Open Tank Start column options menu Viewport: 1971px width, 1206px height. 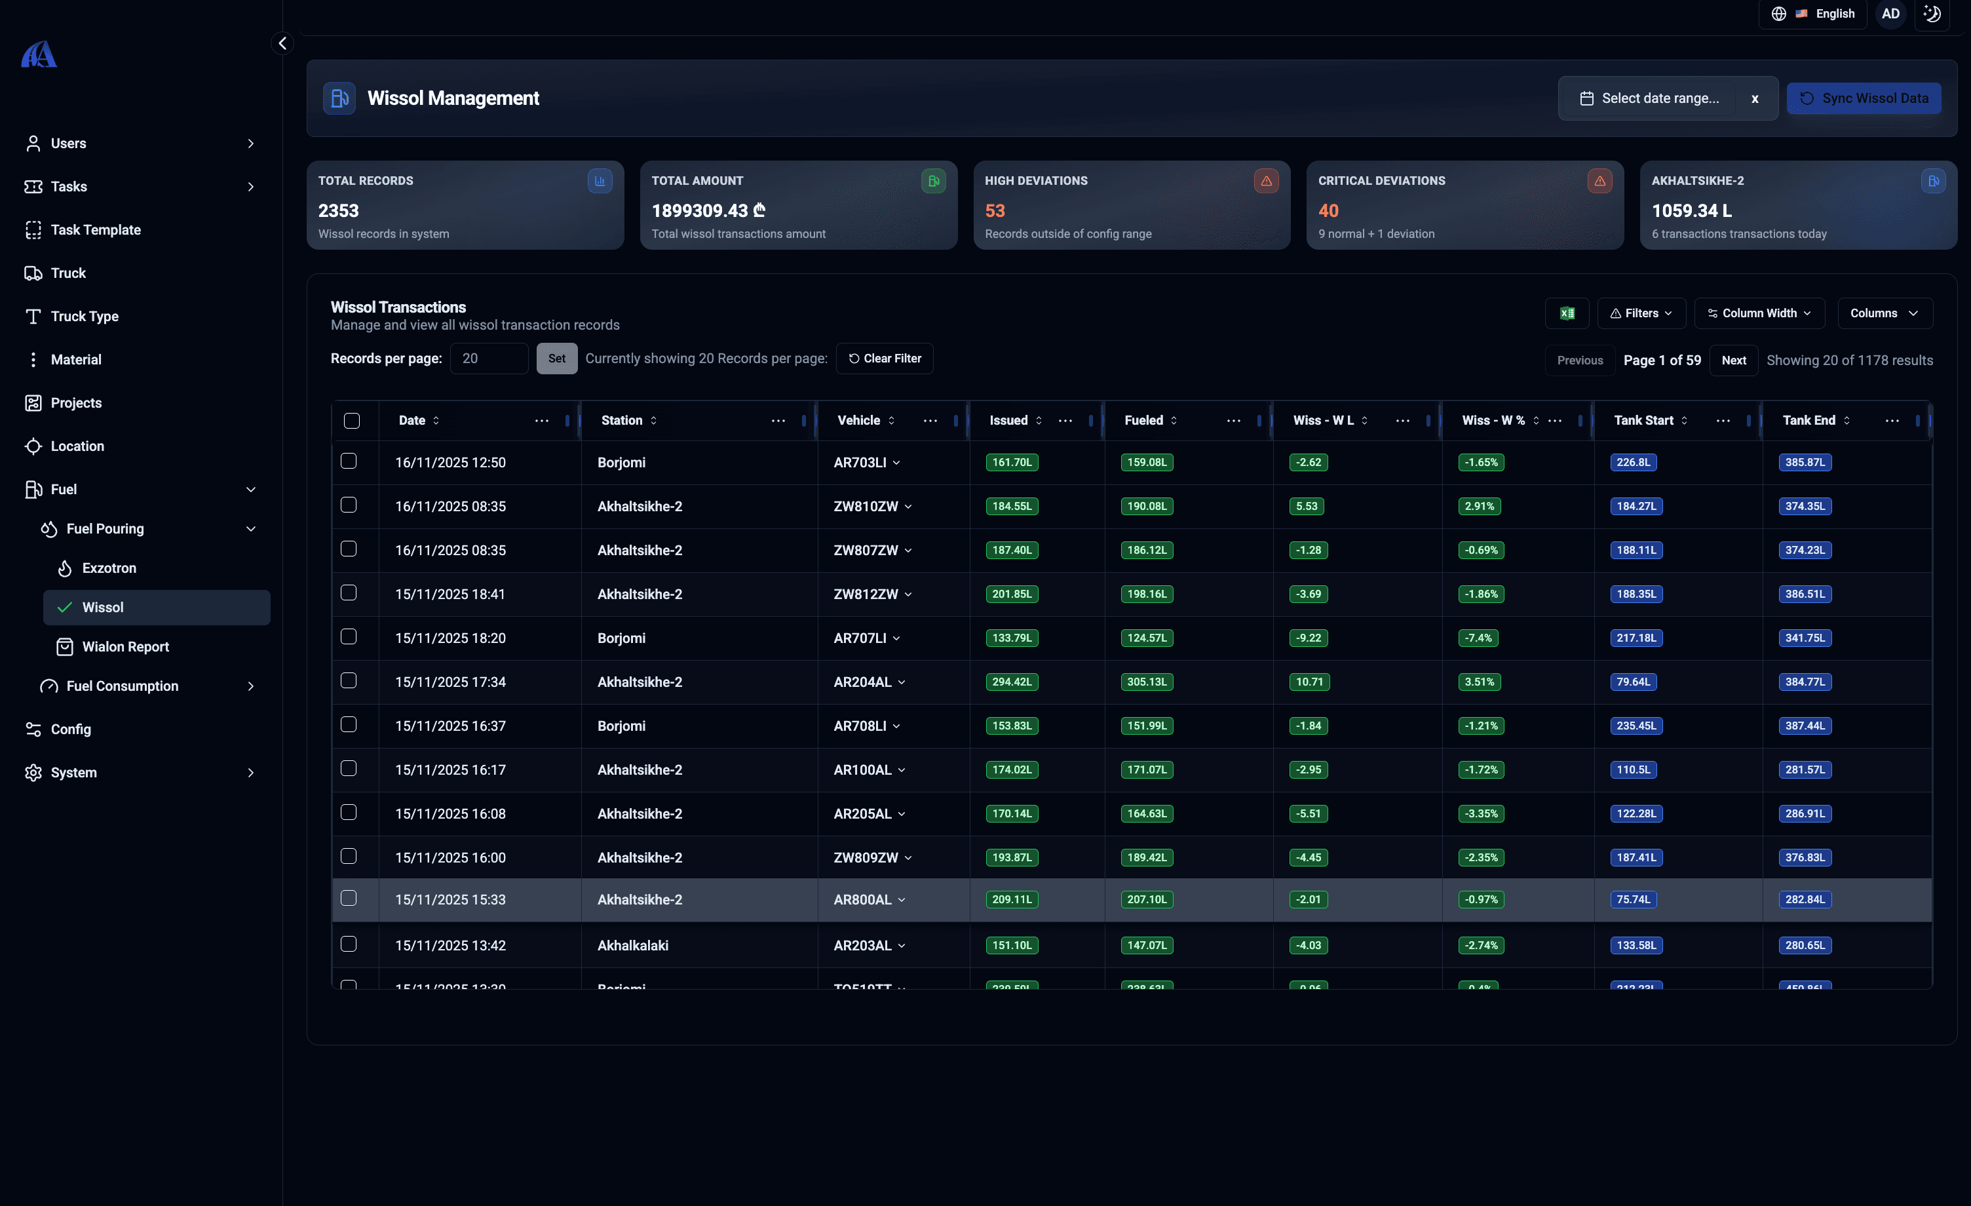(x=1724, y=421)
